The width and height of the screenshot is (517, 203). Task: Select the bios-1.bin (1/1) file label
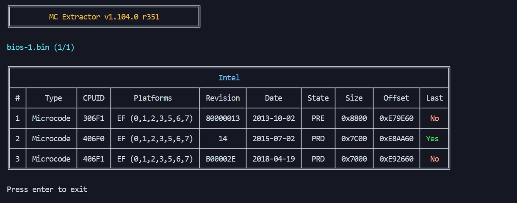point(41,47)
